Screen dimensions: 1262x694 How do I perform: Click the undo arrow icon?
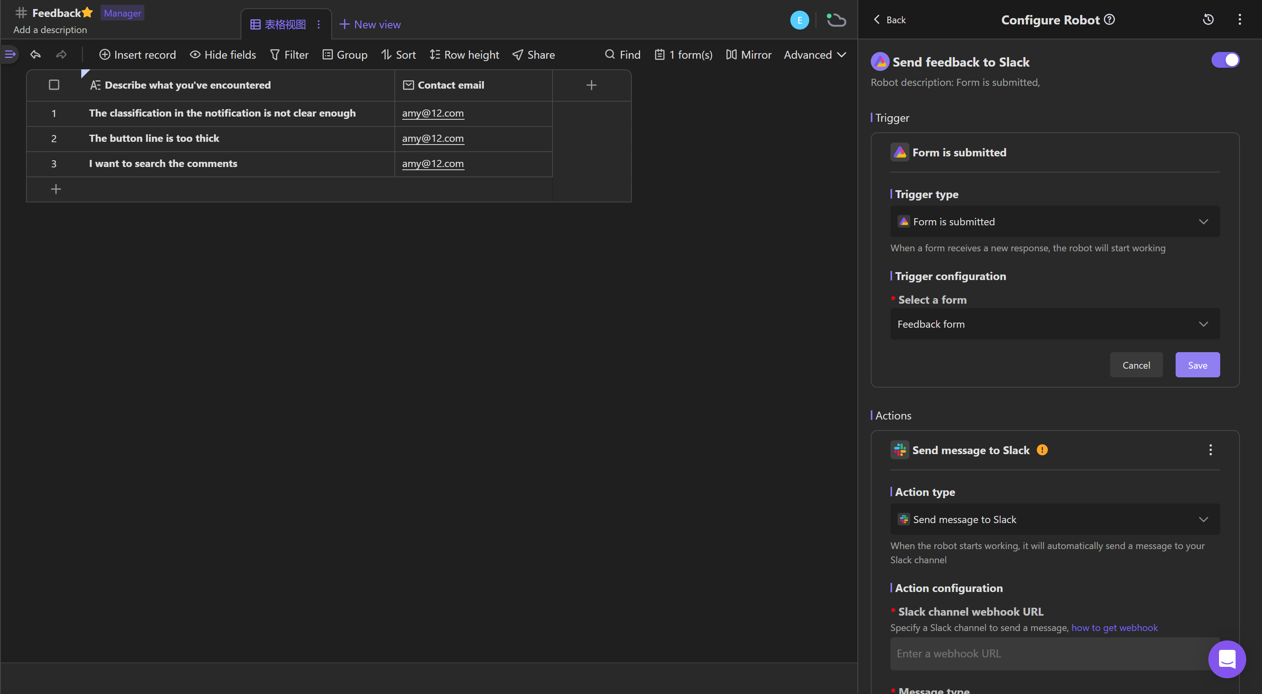(x=35, y=54)
